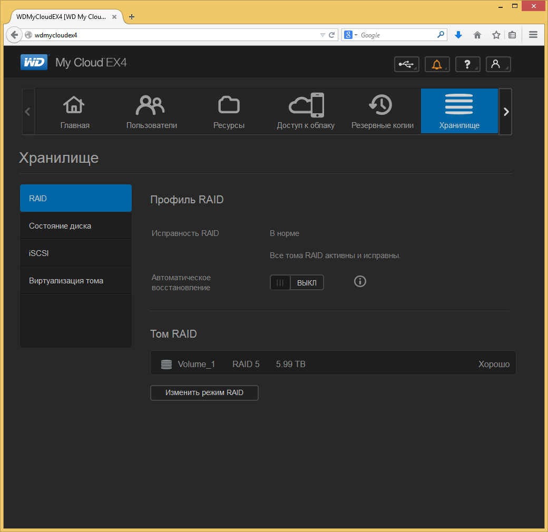The width and height of the screenshot is (548, 532).
Task: Open iSCSI in the sidebar
Action: [76, 253]
